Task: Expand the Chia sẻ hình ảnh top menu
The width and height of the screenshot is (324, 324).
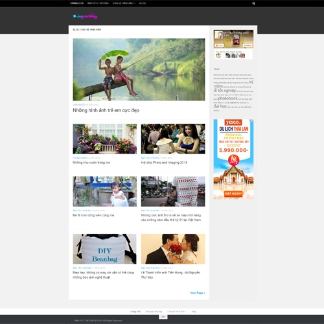Action: point(124,3)
